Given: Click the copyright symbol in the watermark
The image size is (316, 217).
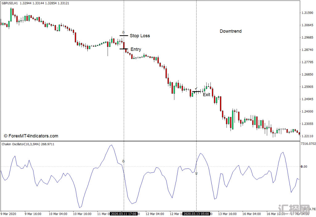Looking at the screenshot, I should click(x=6, y=136).
